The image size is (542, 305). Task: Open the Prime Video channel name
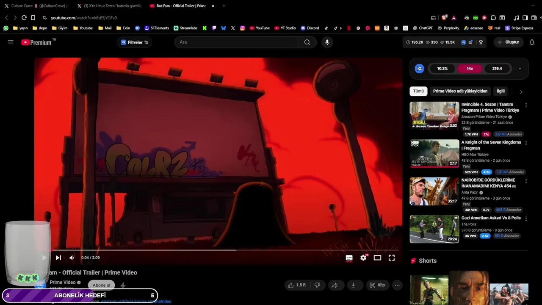[x=63, y=283]
